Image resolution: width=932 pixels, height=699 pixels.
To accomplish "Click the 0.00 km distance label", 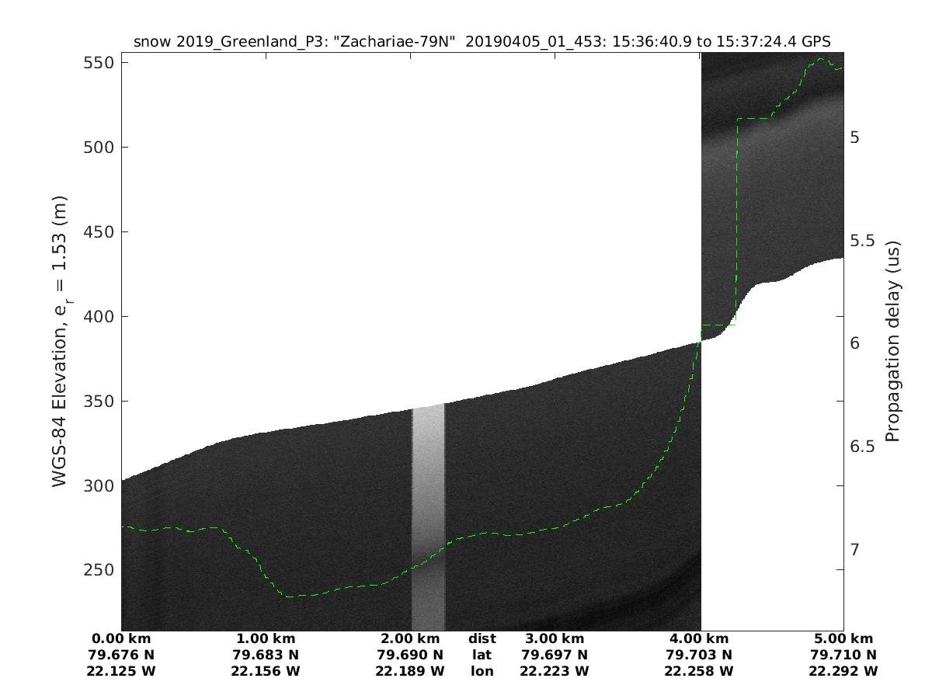I will pyautogui.click(x=121, y=638).
